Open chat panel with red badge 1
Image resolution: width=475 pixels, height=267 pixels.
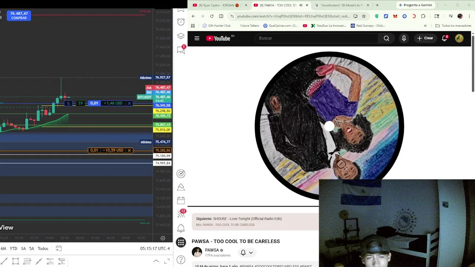(181, 50)
